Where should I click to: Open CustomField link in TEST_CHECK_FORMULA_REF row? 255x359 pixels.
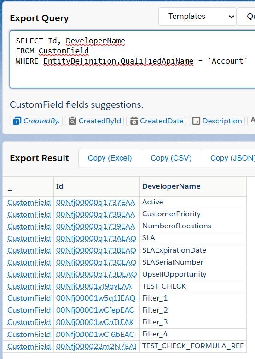pos(29,346)
